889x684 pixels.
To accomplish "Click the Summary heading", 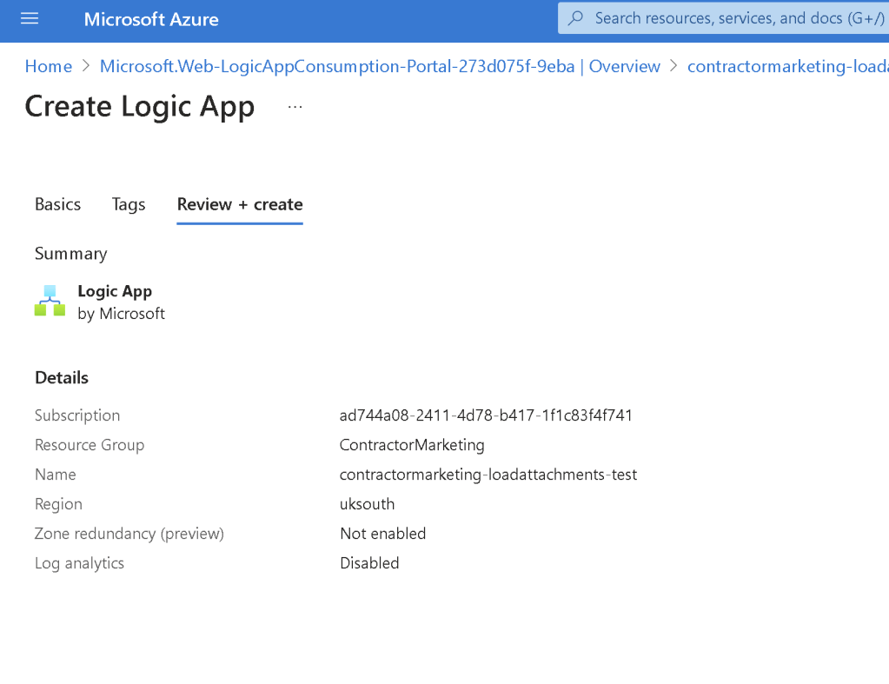I will 71,254.
